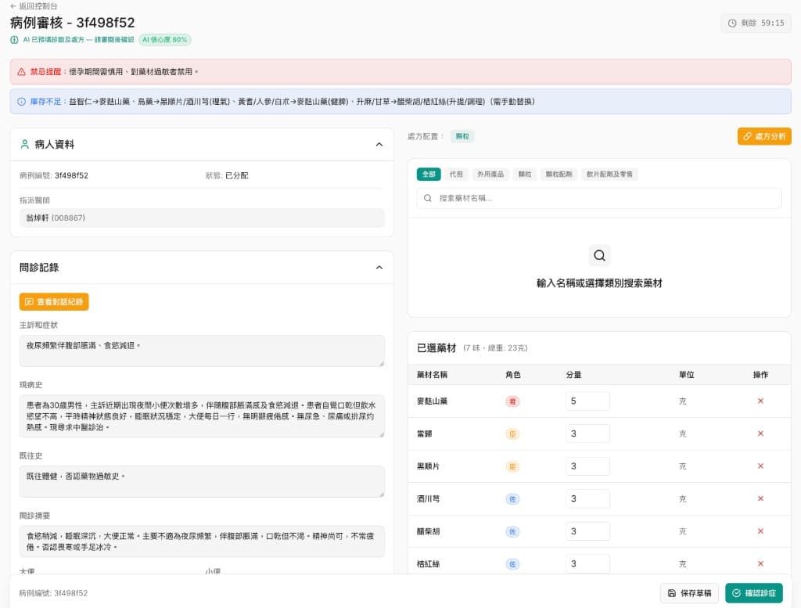Remove 麥麩山藥 with its red X
Viewport: 801px width, 608px height.
[x=760, y=401]
